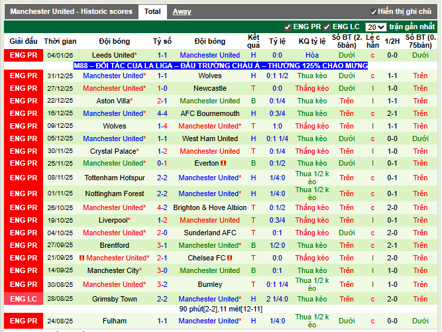This screenshot has width=442, height=332.
Task: Open Burnley team link
Action: 210,284
